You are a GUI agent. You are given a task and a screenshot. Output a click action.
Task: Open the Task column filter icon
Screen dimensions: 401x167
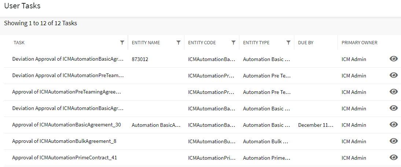122,43
